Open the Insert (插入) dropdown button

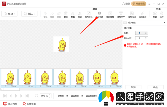pos(30,14)
